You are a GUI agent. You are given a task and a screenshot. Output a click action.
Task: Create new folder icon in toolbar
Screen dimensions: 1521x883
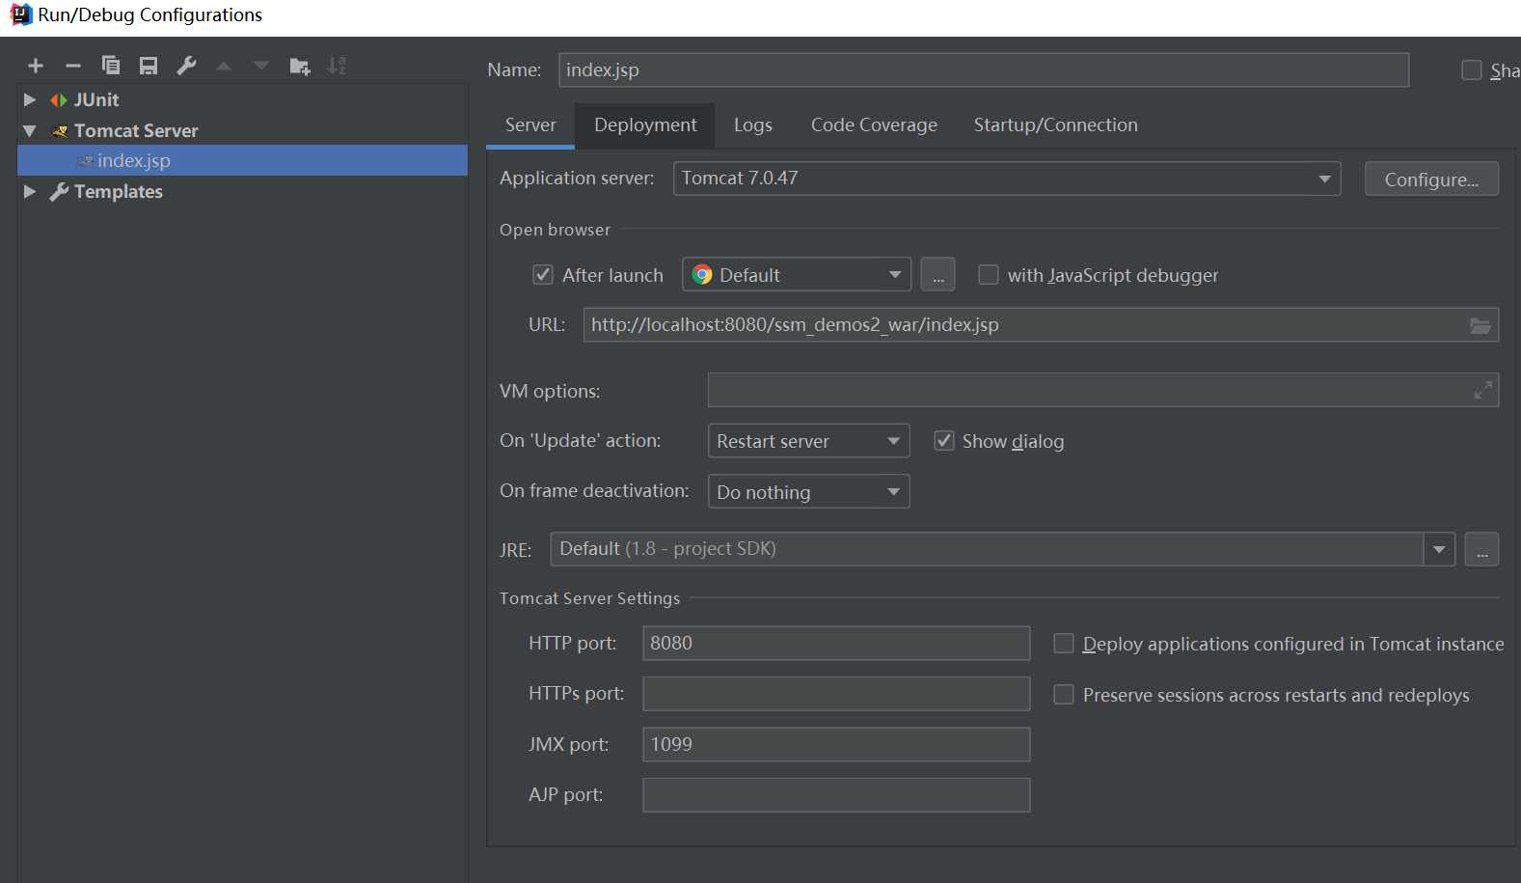(300, 66)
